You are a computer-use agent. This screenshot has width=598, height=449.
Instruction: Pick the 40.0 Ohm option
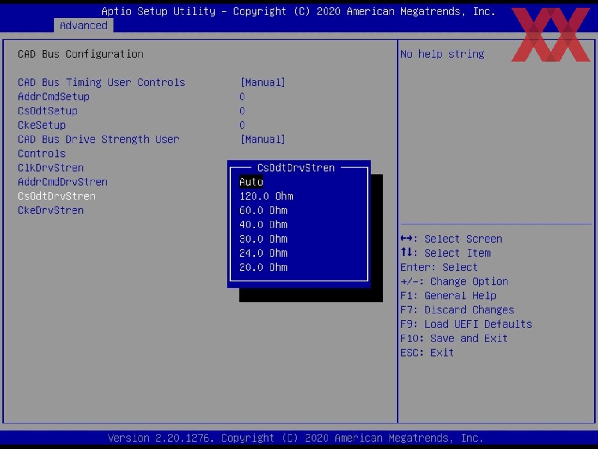point(263,224)
